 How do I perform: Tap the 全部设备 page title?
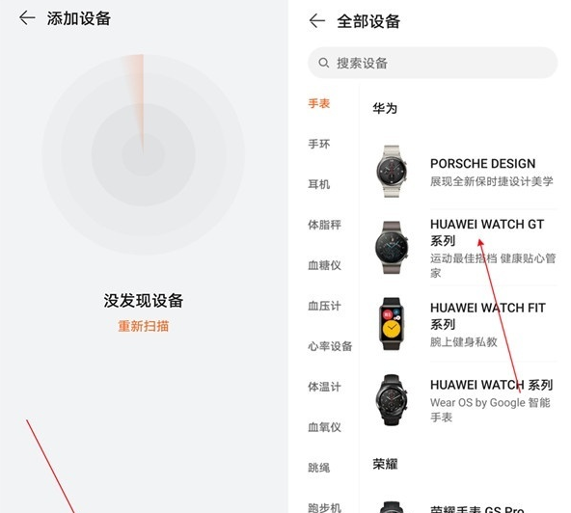tap(368, 21)
